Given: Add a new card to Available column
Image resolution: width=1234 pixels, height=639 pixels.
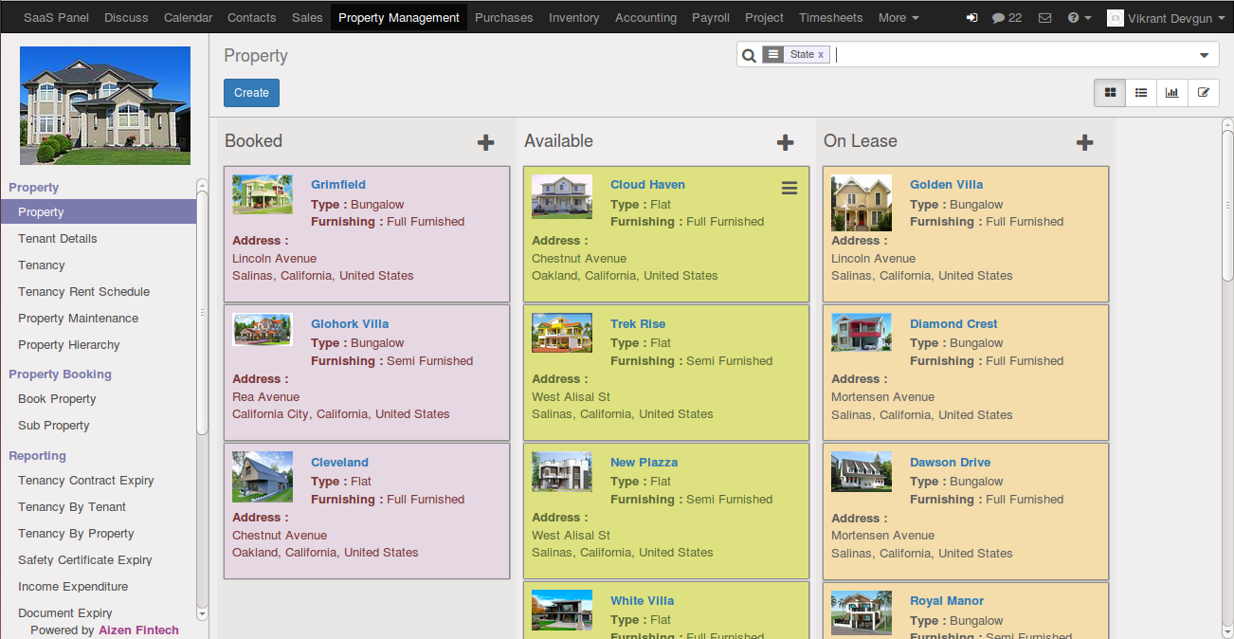Looking at the screenshot, I should [785, 142].
